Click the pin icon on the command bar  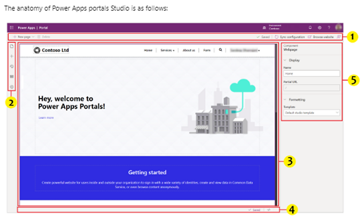(x=338, y=36)
